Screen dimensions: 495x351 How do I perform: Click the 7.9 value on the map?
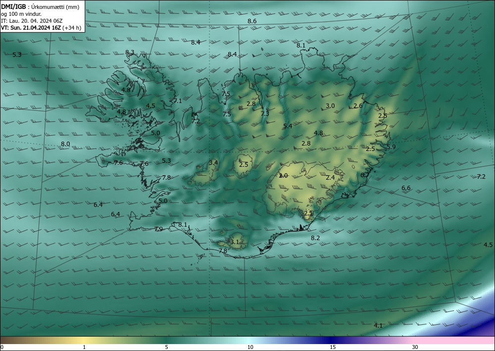click(158, 229)
